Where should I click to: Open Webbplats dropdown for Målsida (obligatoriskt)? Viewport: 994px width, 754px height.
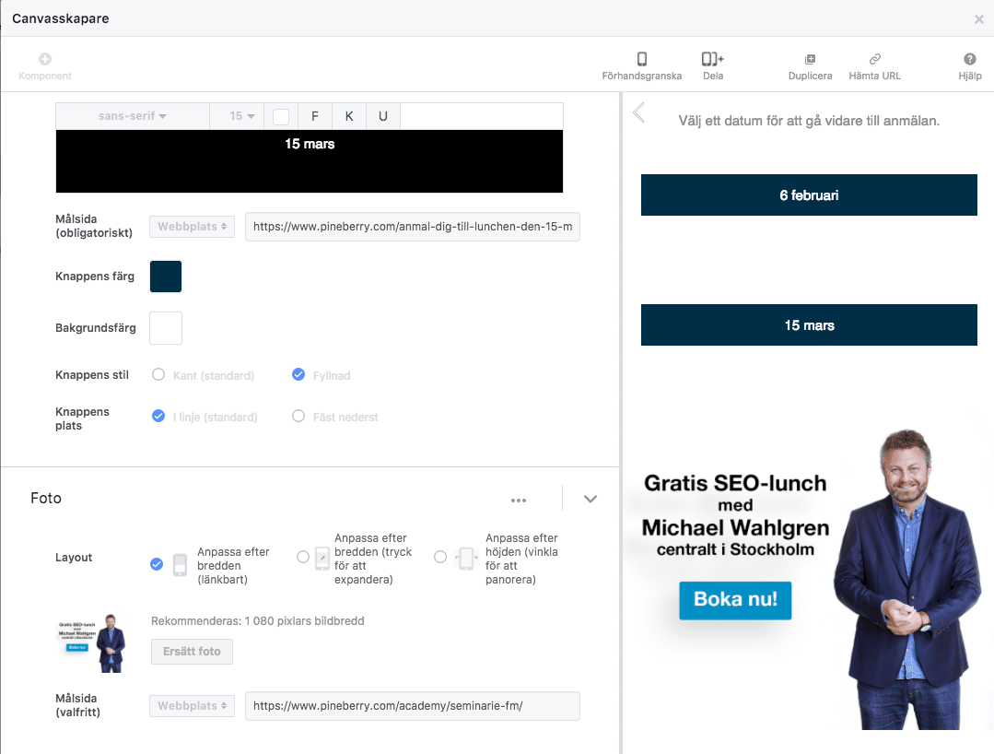click(193, 227)
